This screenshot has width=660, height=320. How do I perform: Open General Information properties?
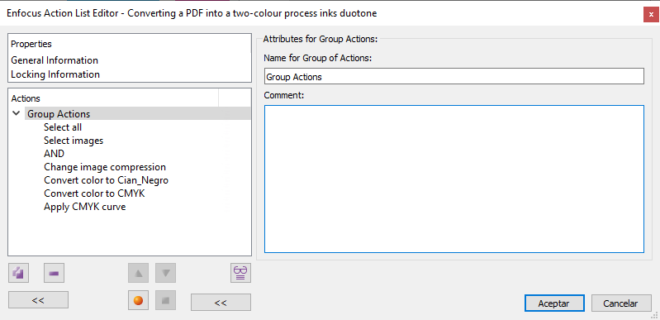[55, 60]
